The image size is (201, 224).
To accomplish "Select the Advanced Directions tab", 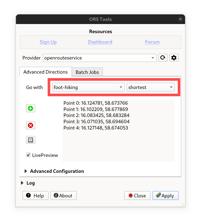I will pyautogui.click(x=46, y=72).
